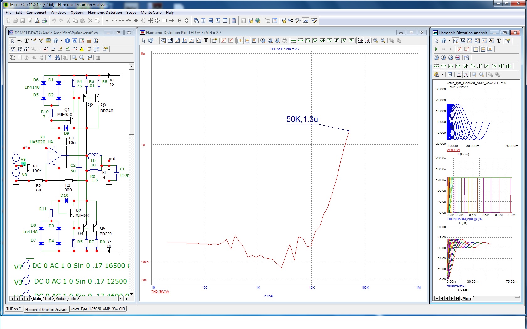The image size is (527, 329).
Task: Select the Ground component icon
Action: pos(107,21)
